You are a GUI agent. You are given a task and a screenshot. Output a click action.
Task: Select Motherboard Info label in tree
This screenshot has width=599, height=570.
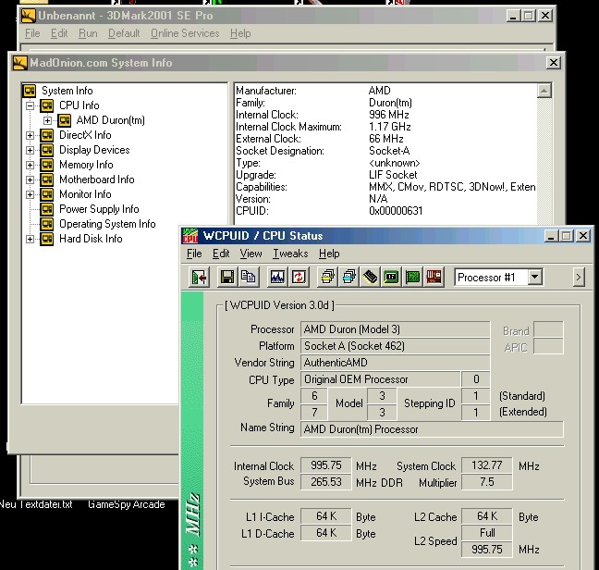[97, 180]
